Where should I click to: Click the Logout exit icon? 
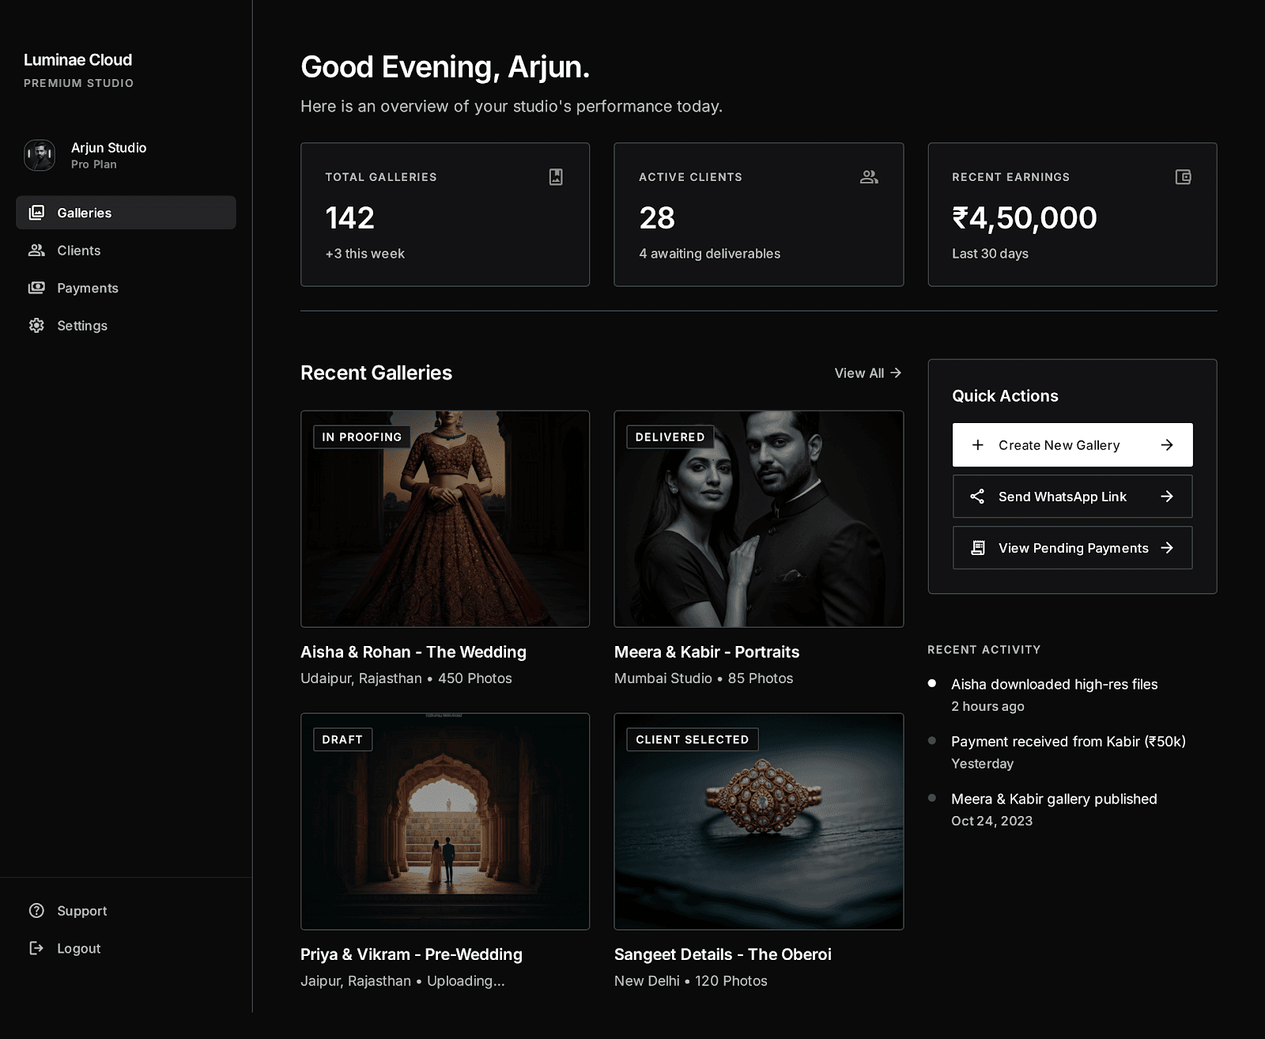coord(36,948)
